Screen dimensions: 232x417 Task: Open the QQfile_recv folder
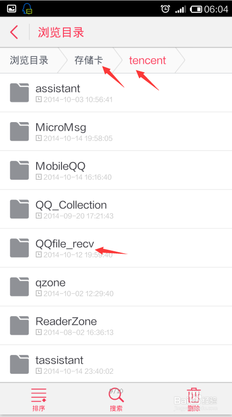click(x=116, y=248)
